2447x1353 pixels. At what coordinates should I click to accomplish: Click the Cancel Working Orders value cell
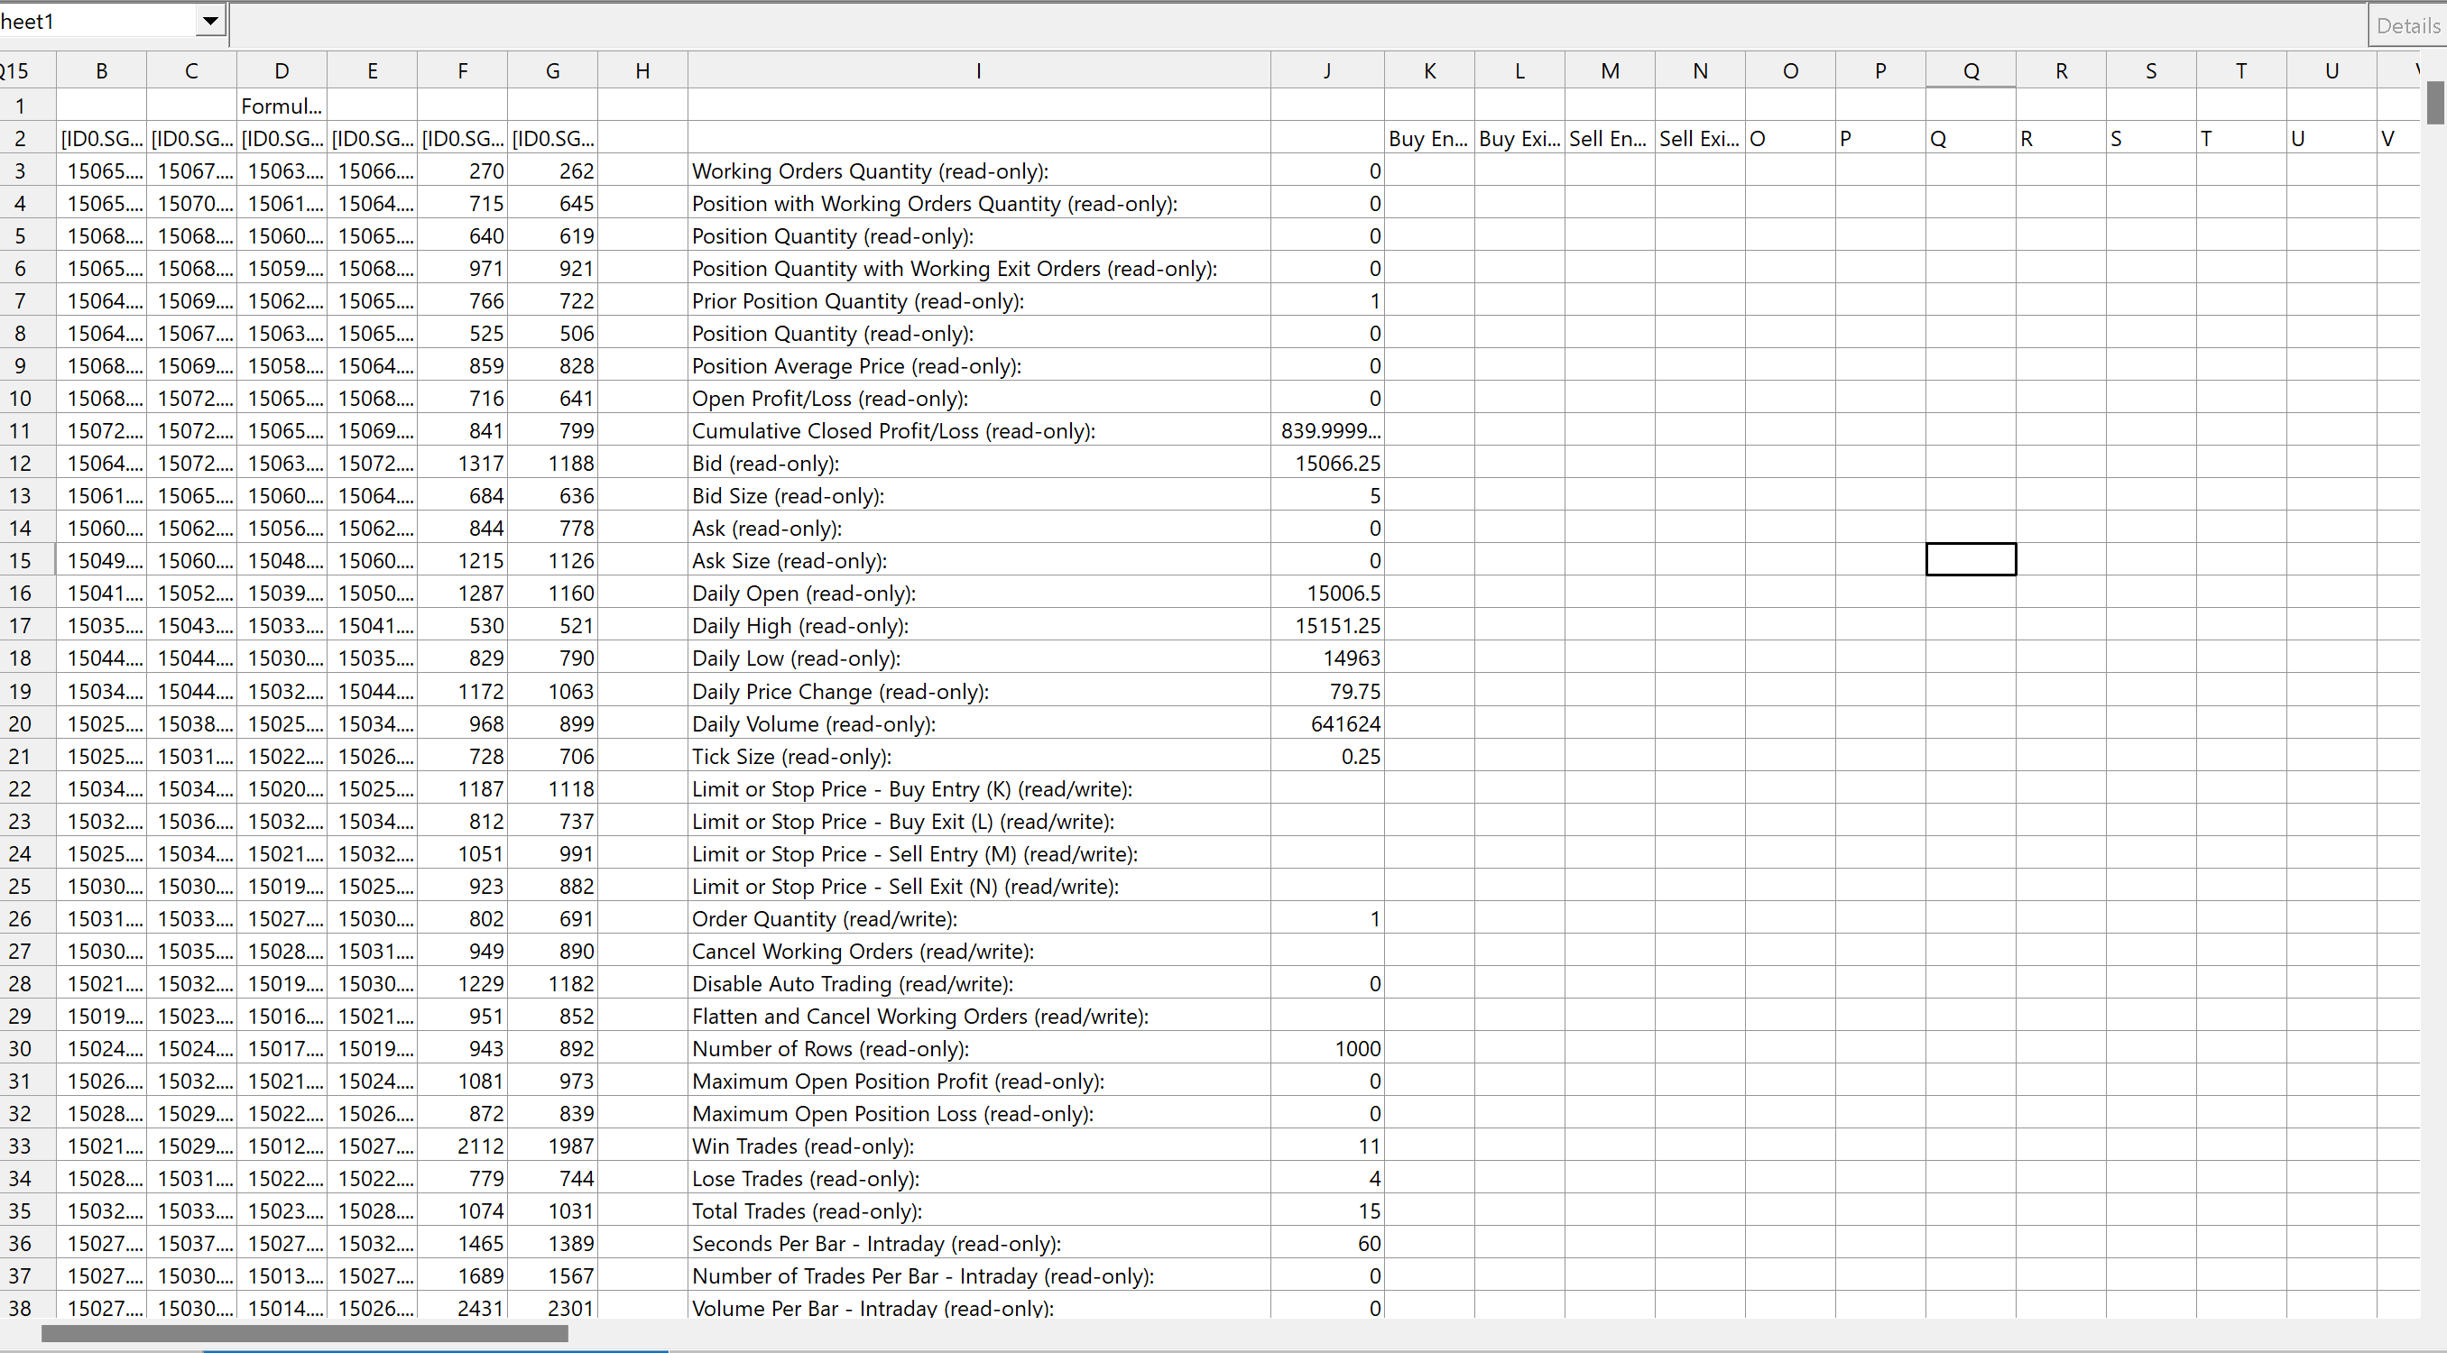click(1327, 952)
